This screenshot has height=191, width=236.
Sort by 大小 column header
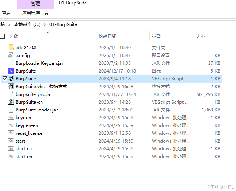tap(201, 37)
